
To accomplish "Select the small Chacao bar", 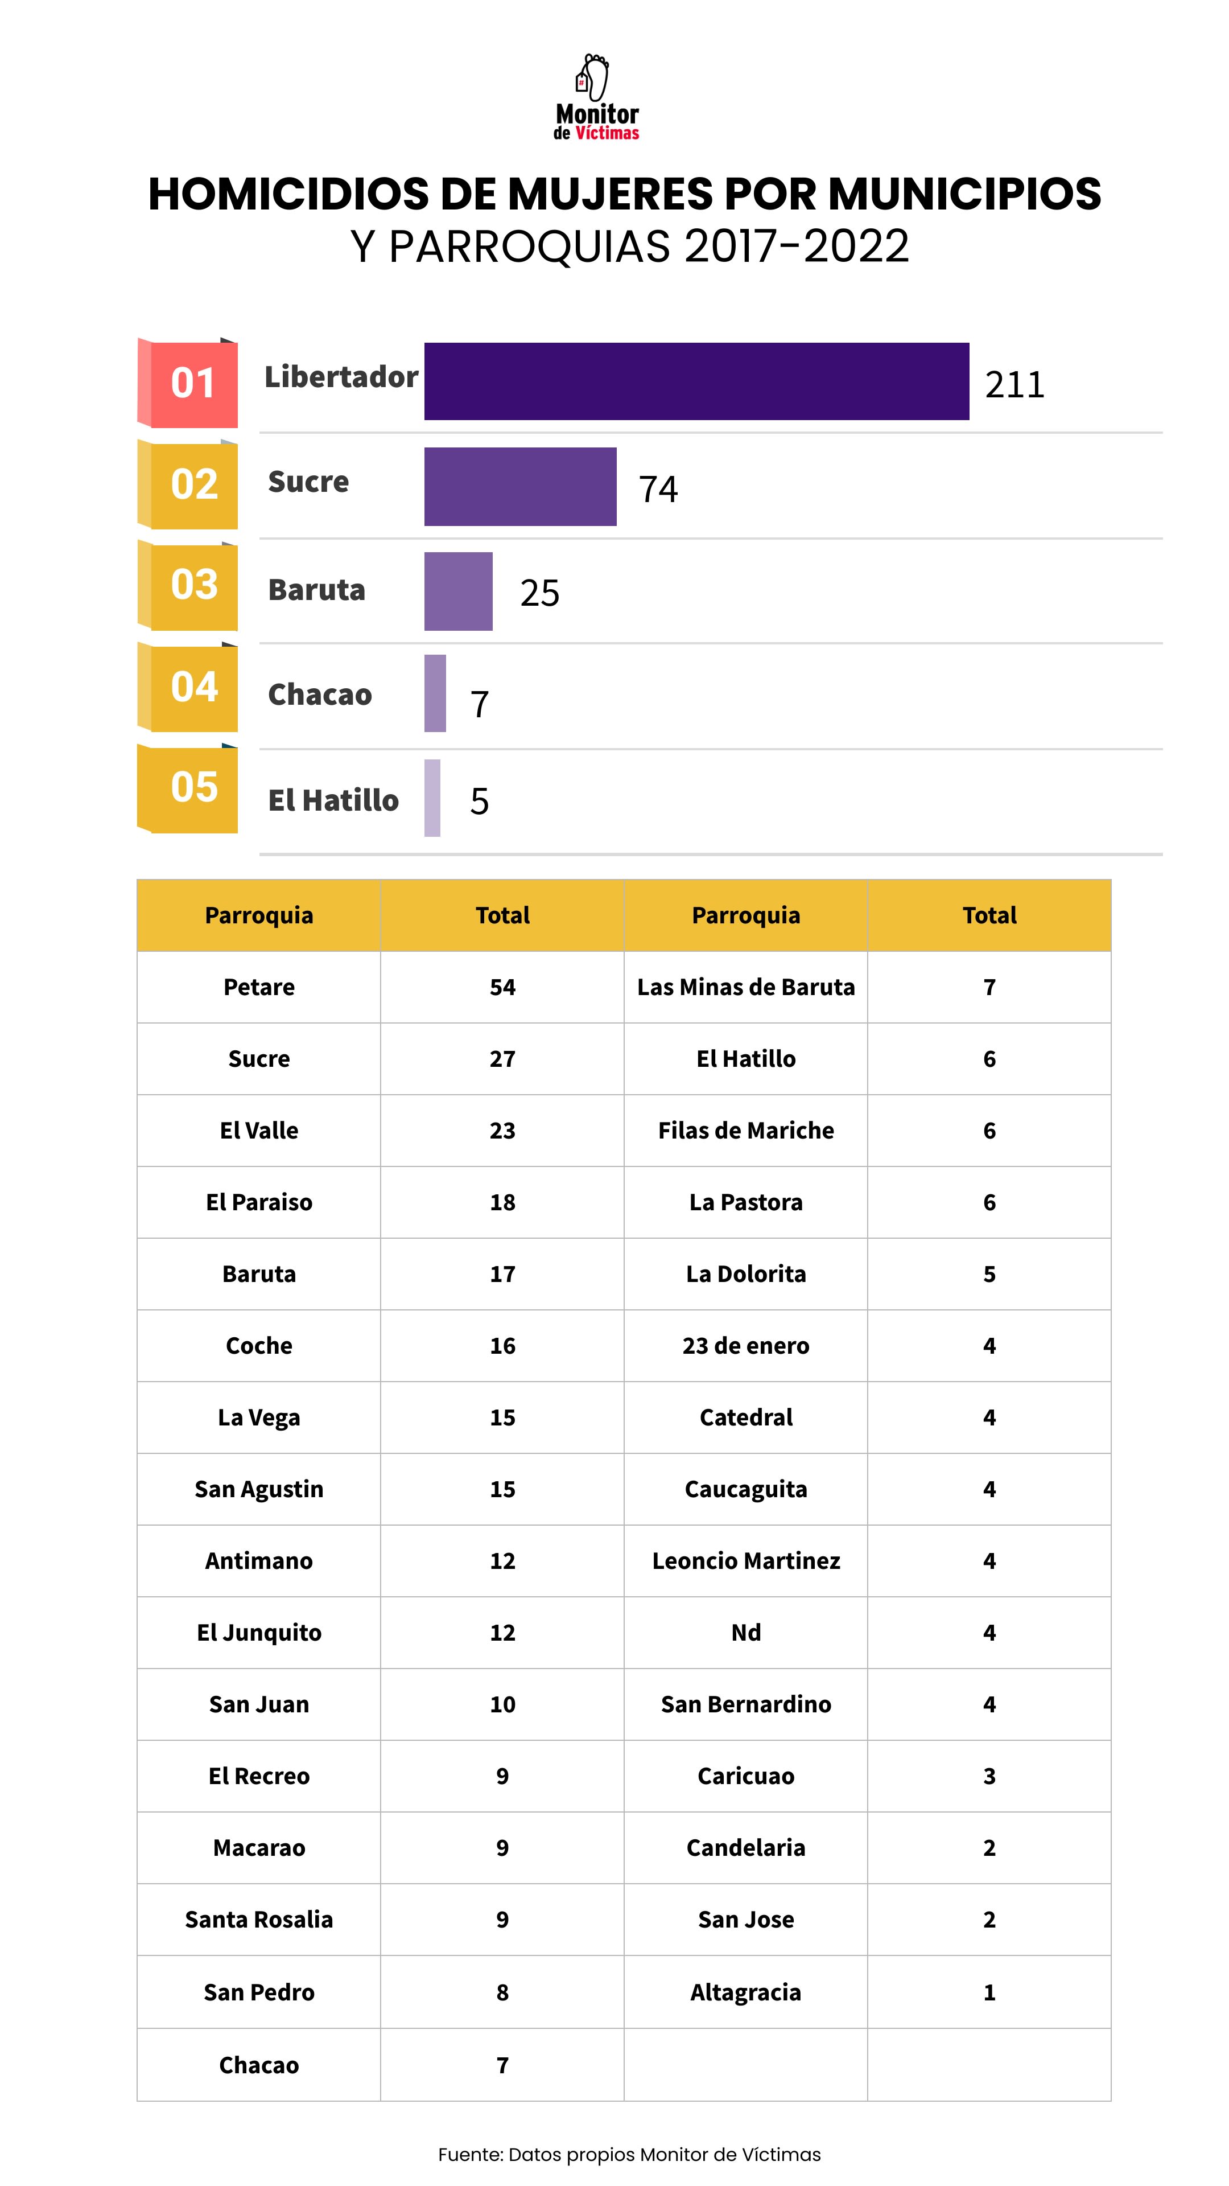I will coord(435,693).
